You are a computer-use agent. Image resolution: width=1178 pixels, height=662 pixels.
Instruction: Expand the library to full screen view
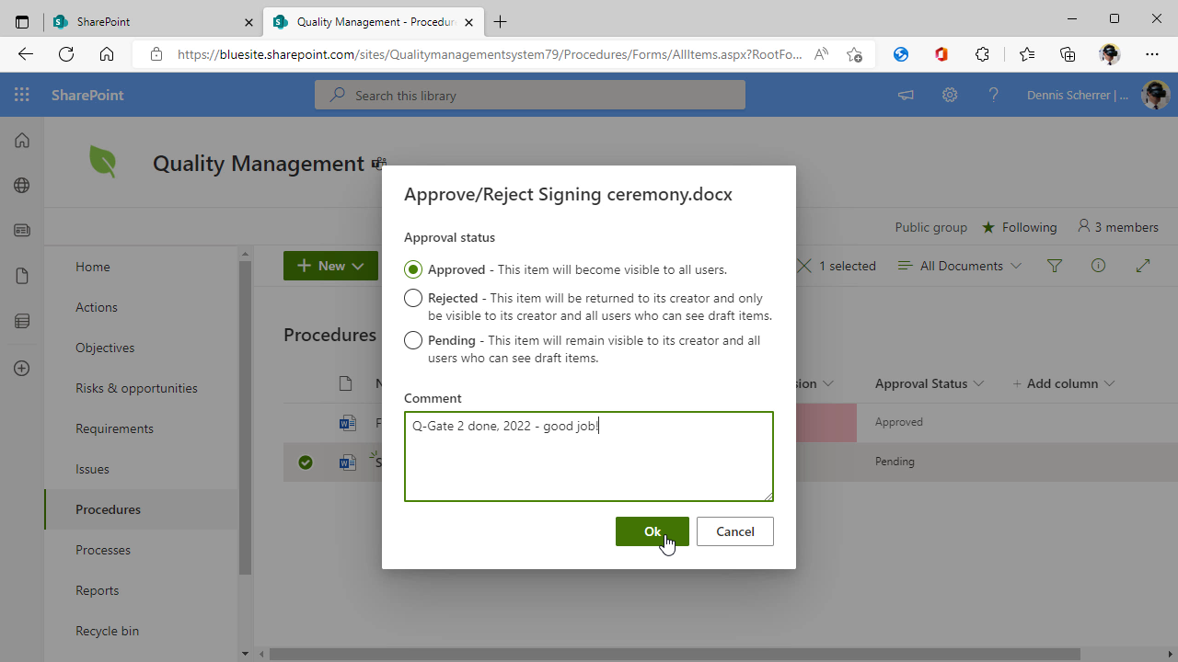click(1143, 266)
